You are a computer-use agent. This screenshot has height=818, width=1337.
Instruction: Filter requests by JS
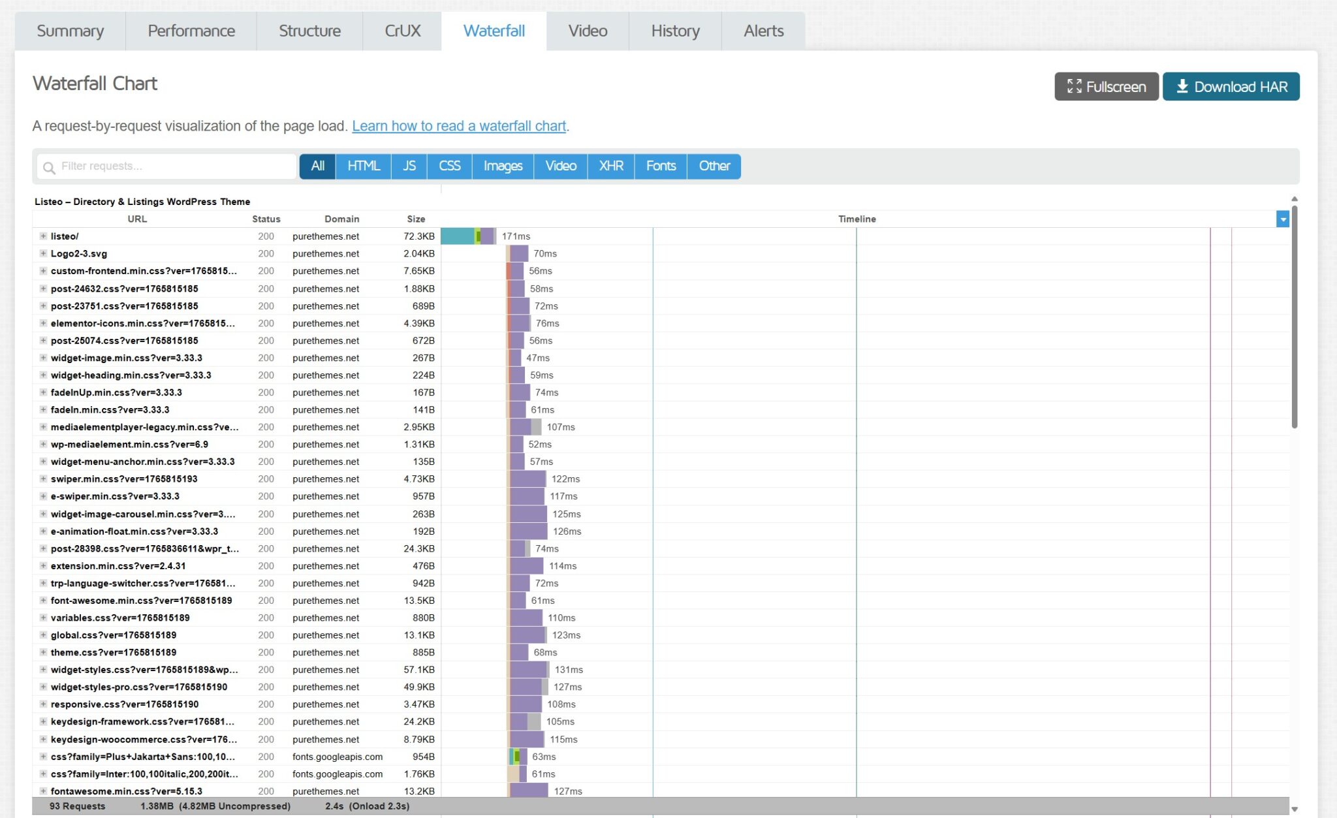coord(409,166)
